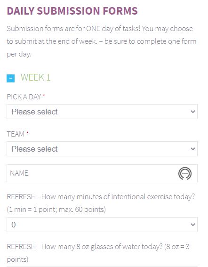The image size is (208, 267).
Task: Click the intentional exercise question label
Action: click(101, 203)
